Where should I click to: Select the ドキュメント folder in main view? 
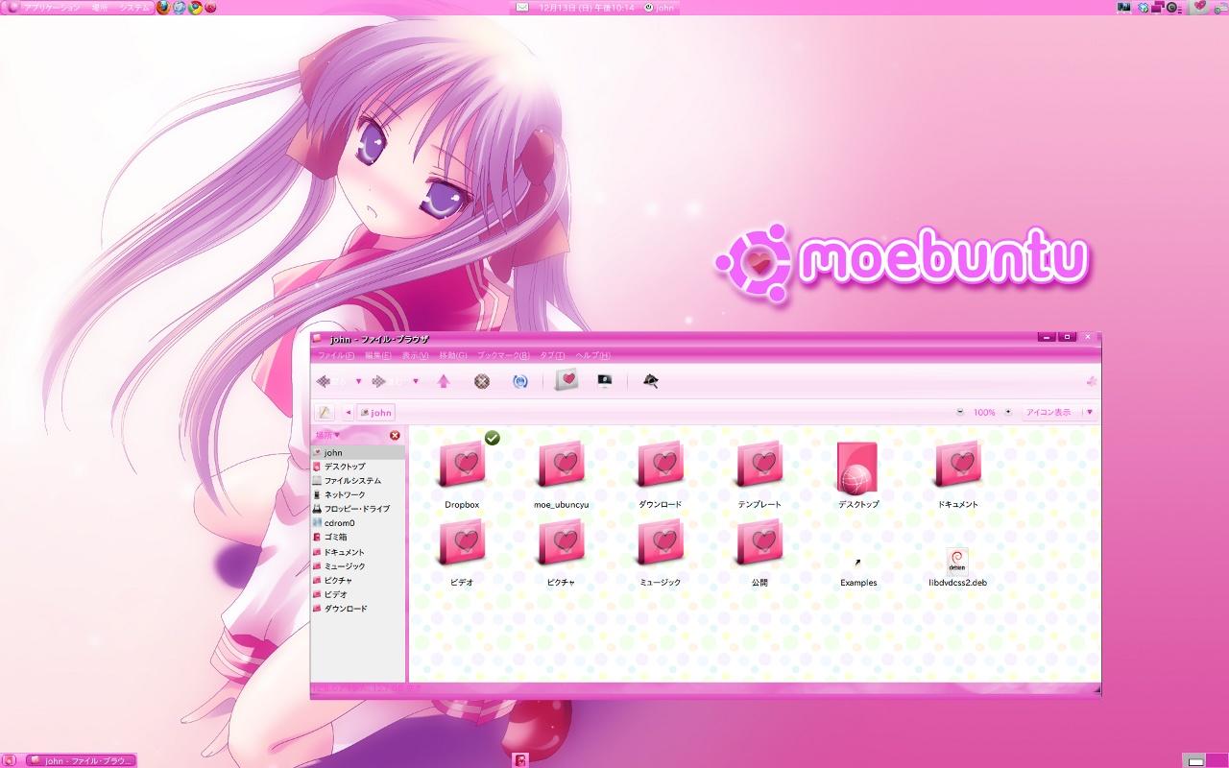[958, 465]
